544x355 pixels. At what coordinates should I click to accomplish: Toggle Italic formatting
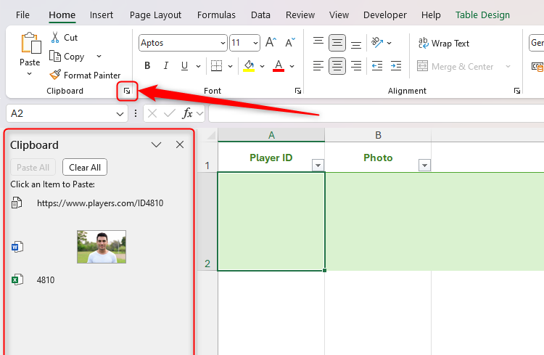point(166,66)
